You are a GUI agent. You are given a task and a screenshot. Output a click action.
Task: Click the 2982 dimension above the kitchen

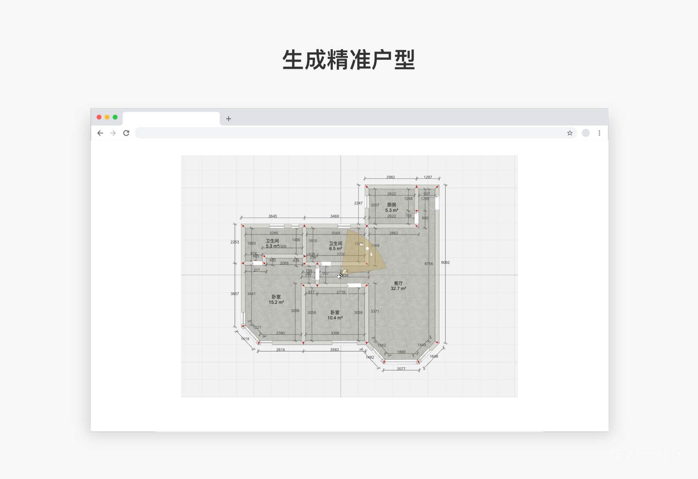(x=390, y=177)
